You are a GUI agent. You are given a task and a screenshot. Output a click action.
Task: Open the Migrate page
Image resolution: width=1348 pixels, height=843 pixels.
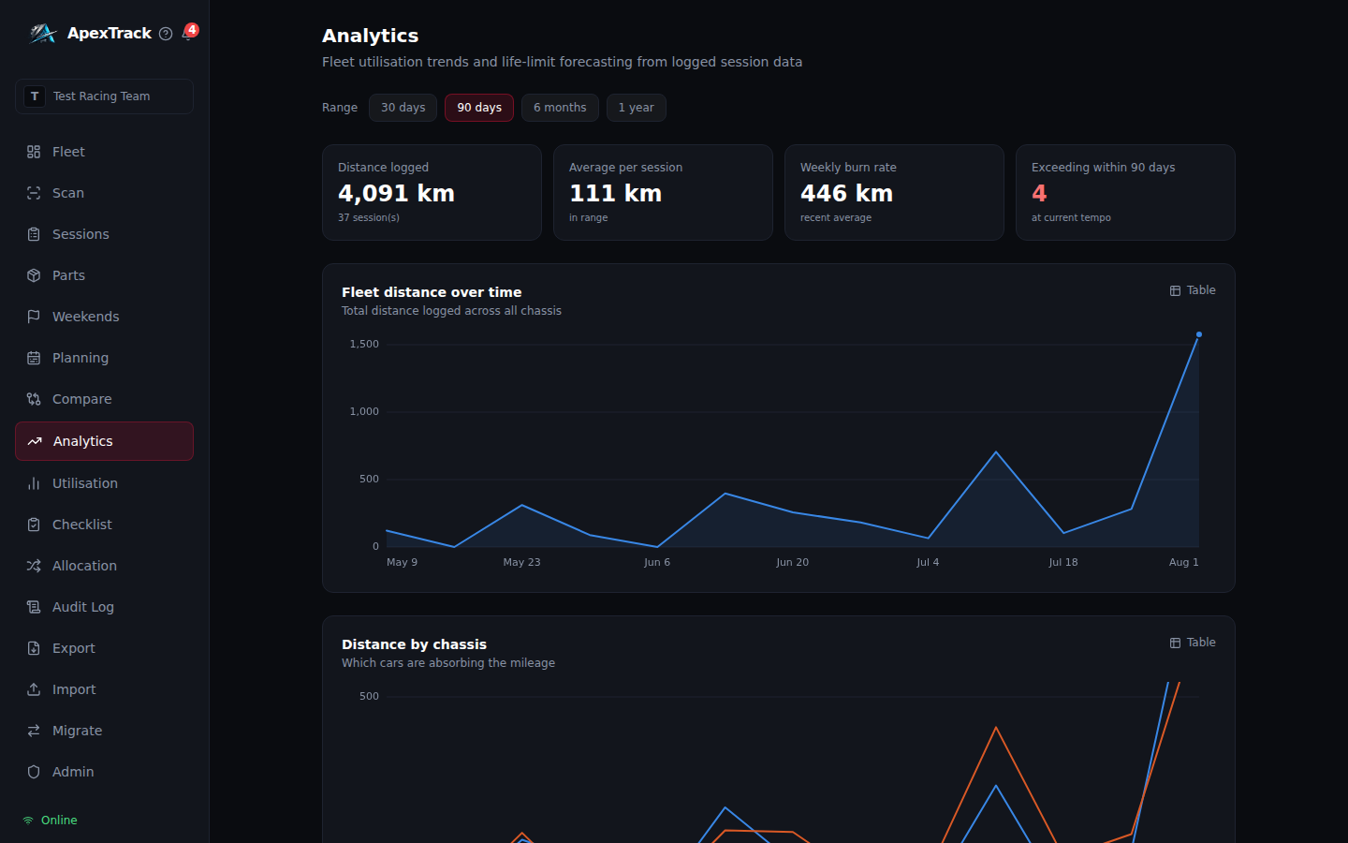click(x=104, y=731)
